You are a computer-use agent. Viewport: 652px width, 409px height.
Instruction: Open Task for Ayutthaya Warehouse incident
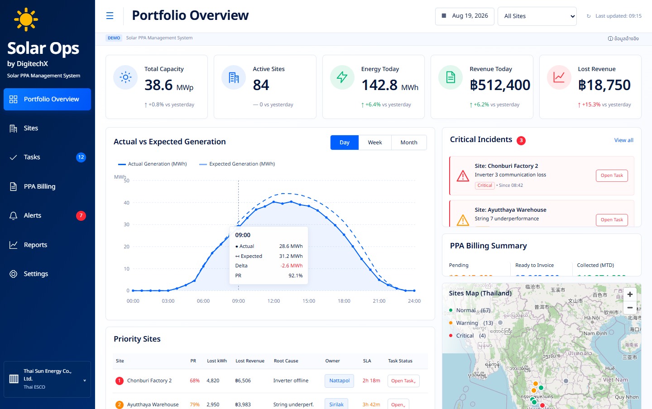coord(612,220)
